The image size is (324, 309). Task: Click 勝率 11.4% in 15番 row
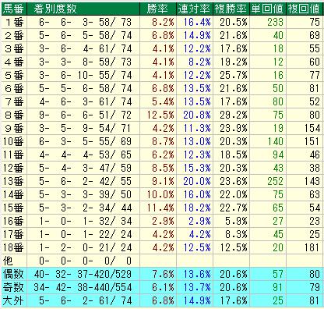[x=160, y=208]
